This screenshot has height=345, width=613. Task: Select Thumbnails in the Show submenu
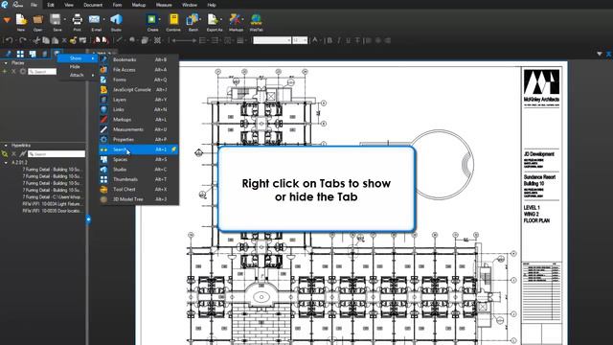pyautogui.click(x=139, y=179)
